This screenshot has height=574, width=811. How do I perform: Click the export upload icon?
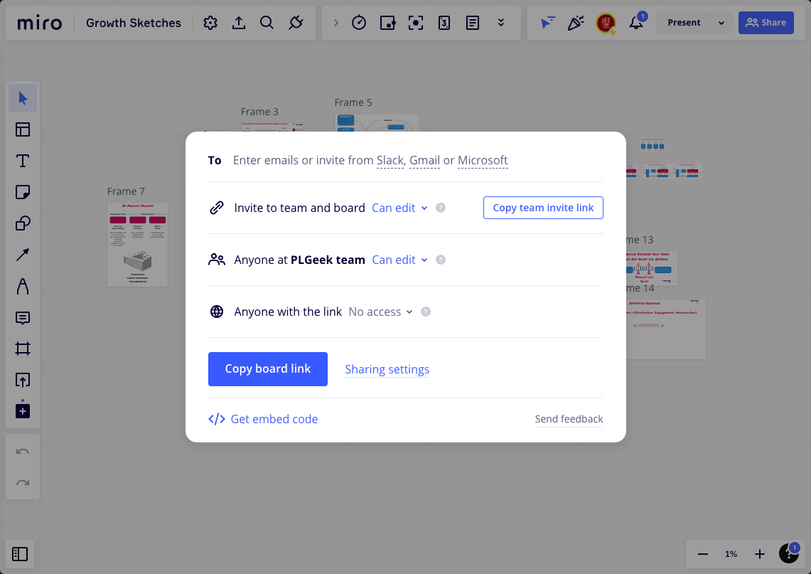click(x=238, y=23)
